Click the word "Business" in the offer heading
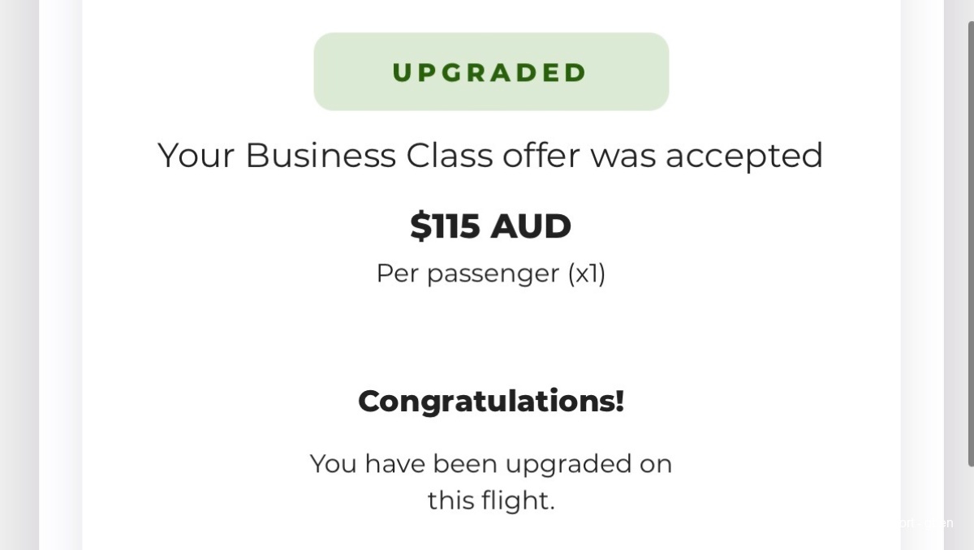This screenshot has height=550, width=974. [321, 155]
